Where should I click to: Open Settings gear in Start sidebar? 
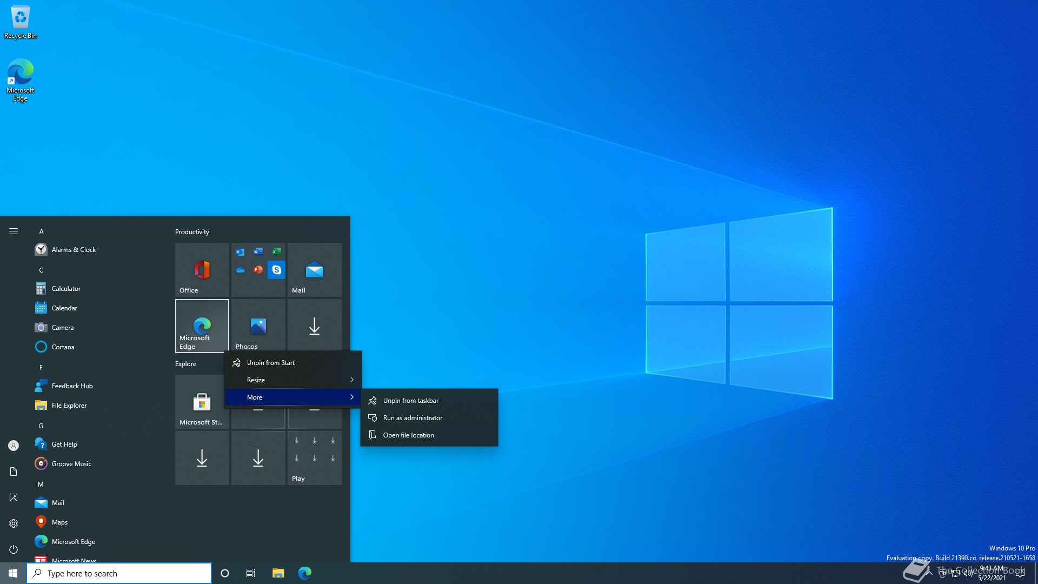(14, 523)
